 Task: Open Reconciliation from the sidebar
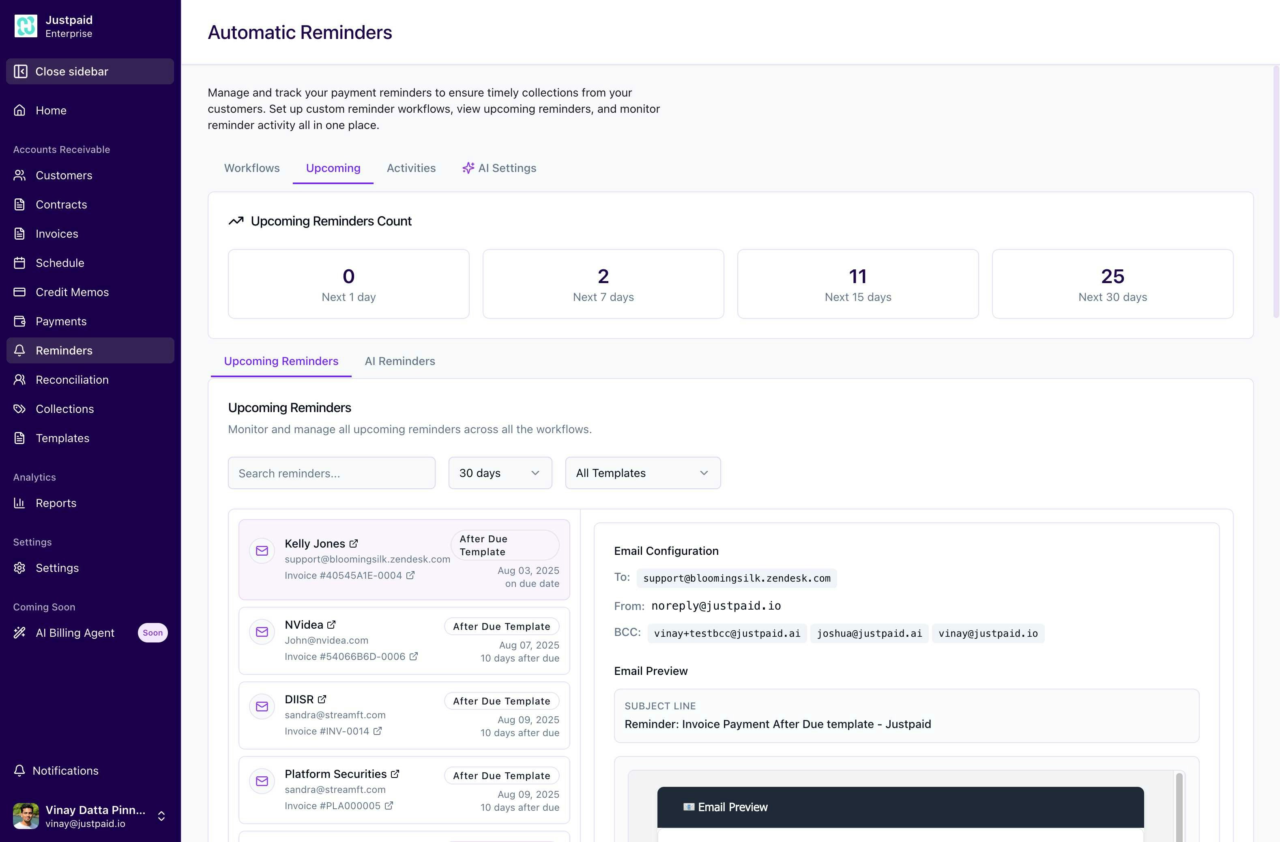click(x=72, y=380)
